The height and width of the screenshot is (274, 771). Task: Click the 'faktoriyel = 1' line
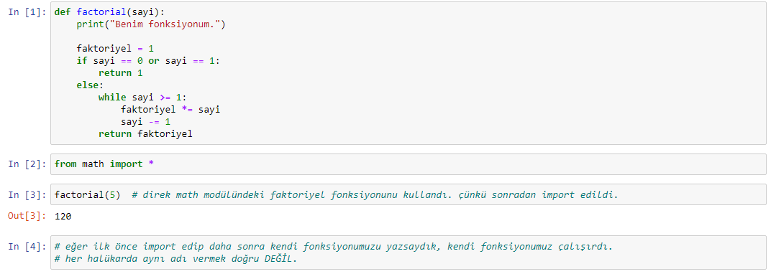[x=115, y=49]
